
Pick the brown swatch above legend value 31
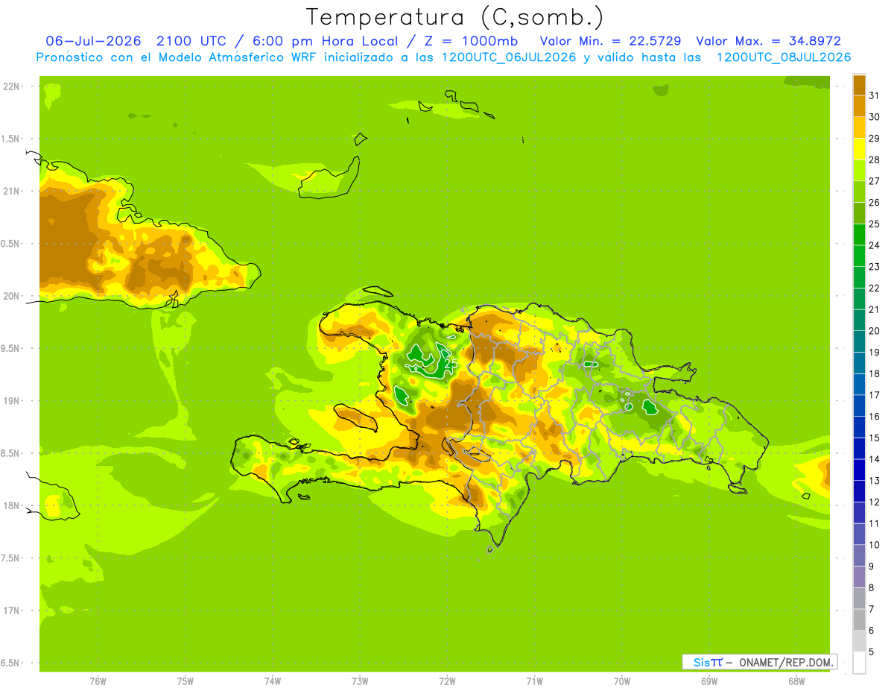click(x=859, y=85)
